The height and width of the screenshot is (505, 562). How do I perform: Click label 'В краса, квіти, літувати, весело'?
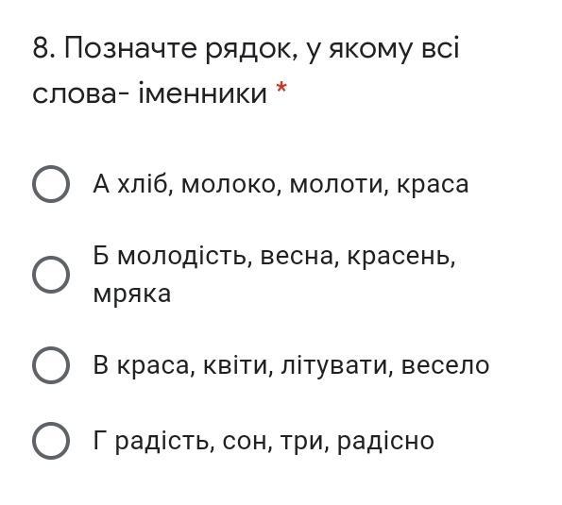[x=291, y=365]
